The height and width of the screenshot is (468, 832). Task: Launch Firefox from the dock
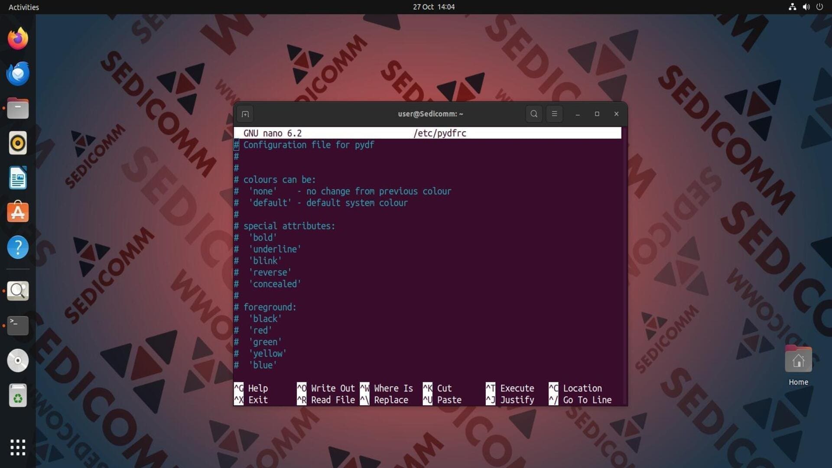(x=18, y=39)
